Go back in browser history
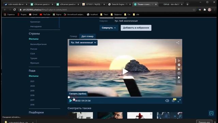218x123 pixels. click(5, 10)
